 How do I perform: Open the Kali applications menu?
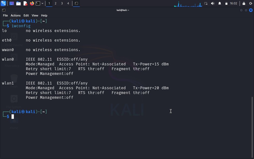[4, 4]
